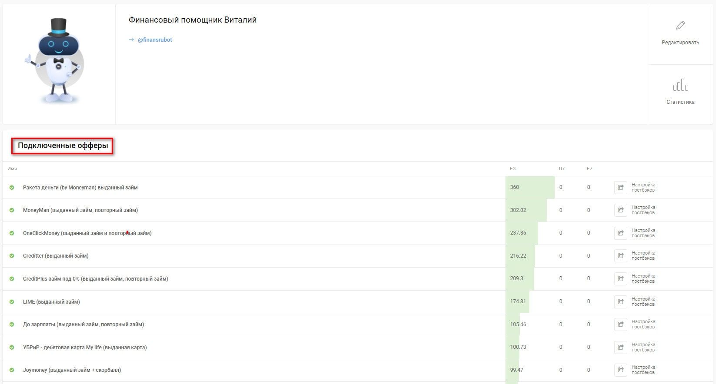Click green status check for MoneyMan
Viewport: 716px width, 384px height.
click(12, 210)
